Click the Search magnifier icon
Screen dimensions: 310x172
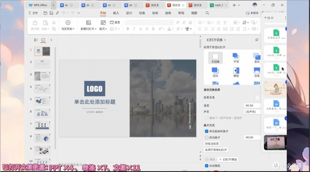tap(207, 13)
